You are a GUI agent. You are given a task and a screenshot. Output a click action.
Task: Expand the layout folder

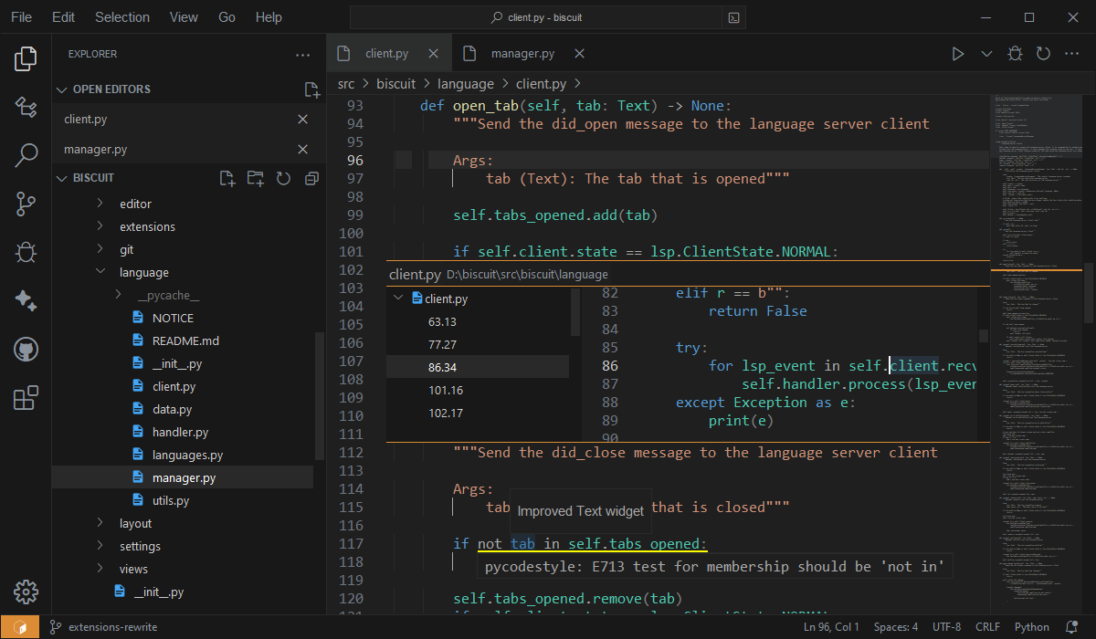coord(134,522)
